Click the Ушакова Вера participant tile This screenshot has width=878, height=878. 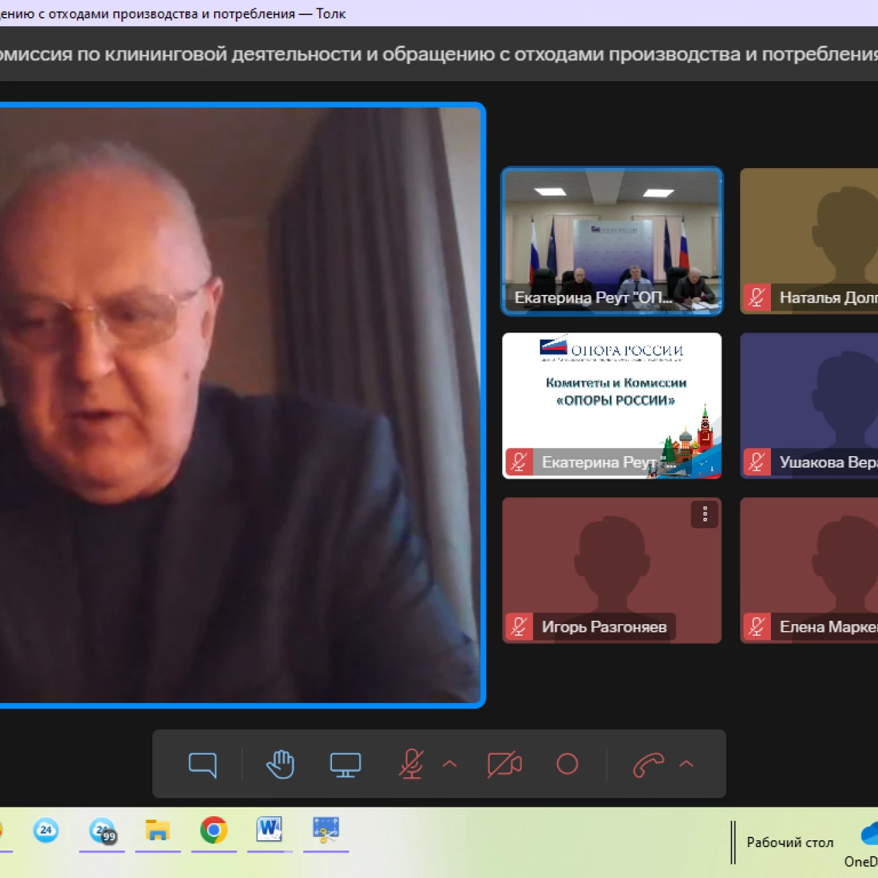pyautogui.click(x=809, y=406)
